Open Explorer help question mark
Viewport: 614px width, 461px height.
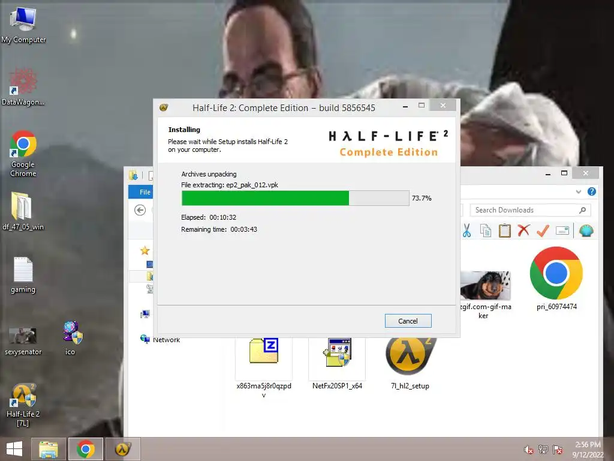pos(592,191)
